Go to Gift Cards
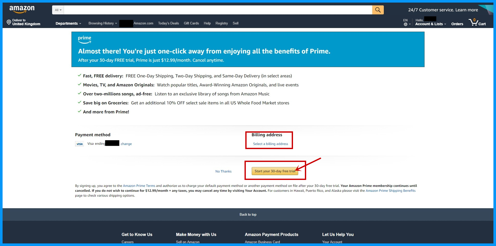Viewport: 496px width, 246px height. (x=191, y=23)
